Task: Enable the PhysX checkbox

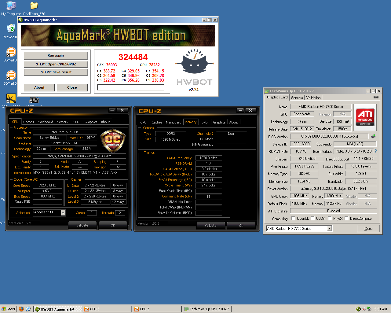Action: click(x=330, y=218)
